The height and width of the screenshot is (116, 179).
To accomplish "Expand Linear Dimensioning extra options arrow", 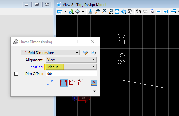I will click(x=94, y=91).
